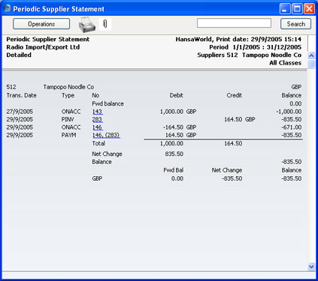Click the -671.00 balance value
Screen dimensions: 318x281
(292, 127)
